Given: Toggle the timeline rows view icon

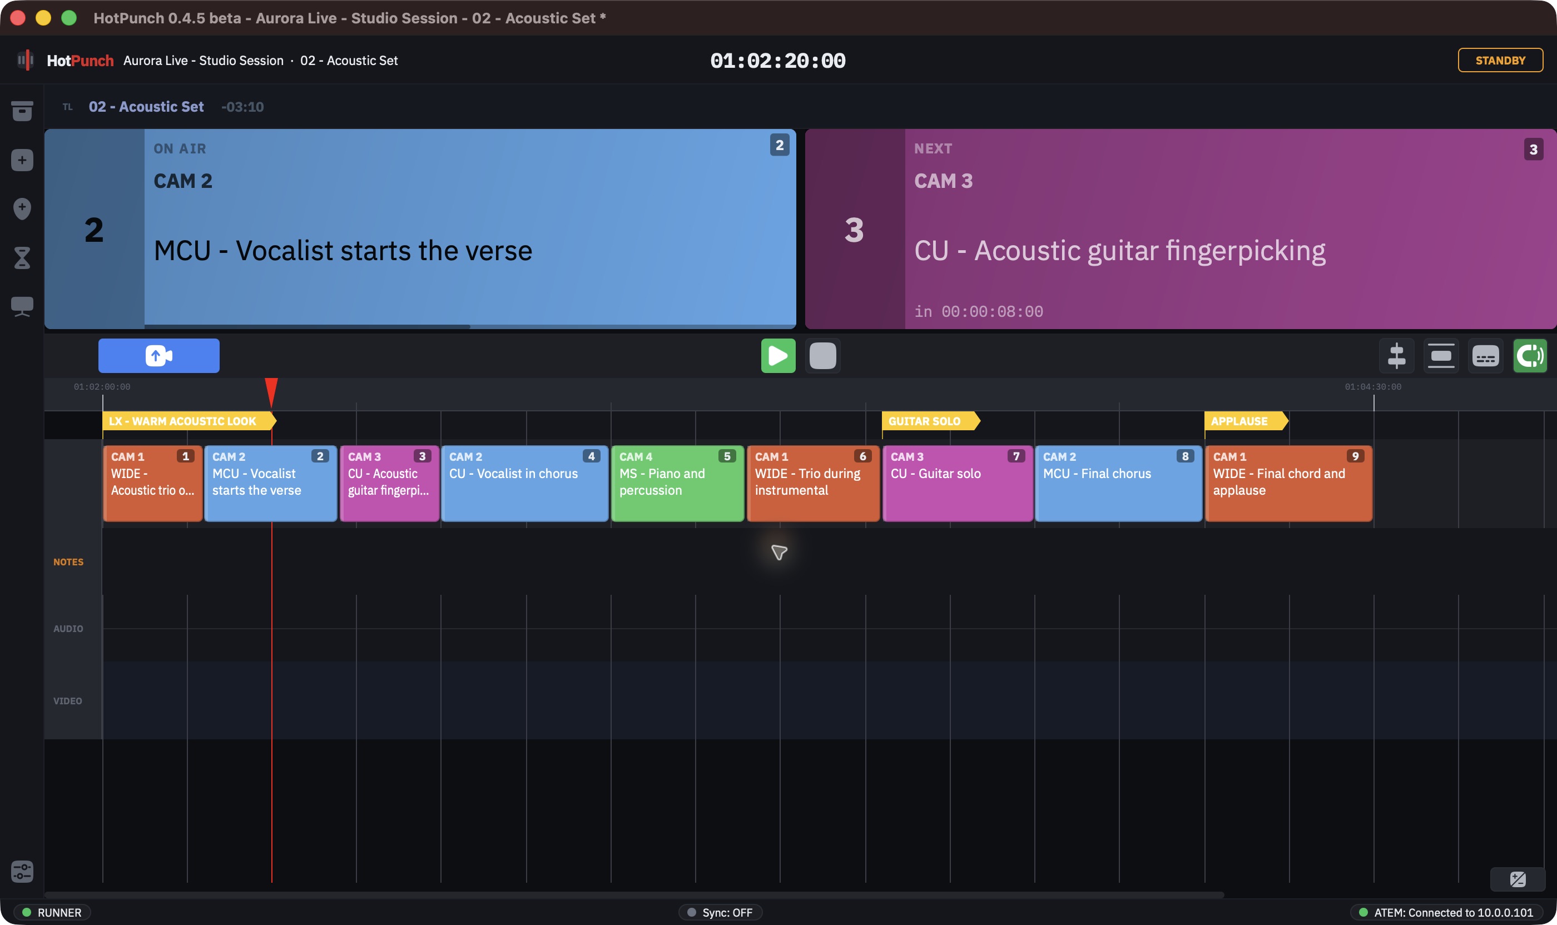Looking at the screenshot, I should [x=1441, y=356].
